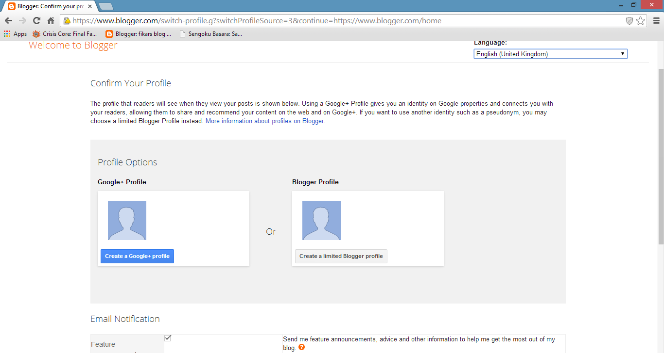Click the Blogger Profile label
The height and width of the screenshot is (353, 664).
pyautogui.click(x=315, y=182)
